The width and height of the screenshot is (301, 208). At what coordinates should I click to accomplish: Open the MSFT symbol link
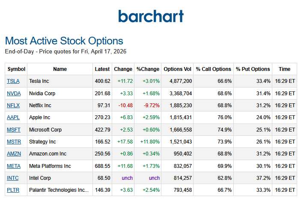click(x=13, y=129)
